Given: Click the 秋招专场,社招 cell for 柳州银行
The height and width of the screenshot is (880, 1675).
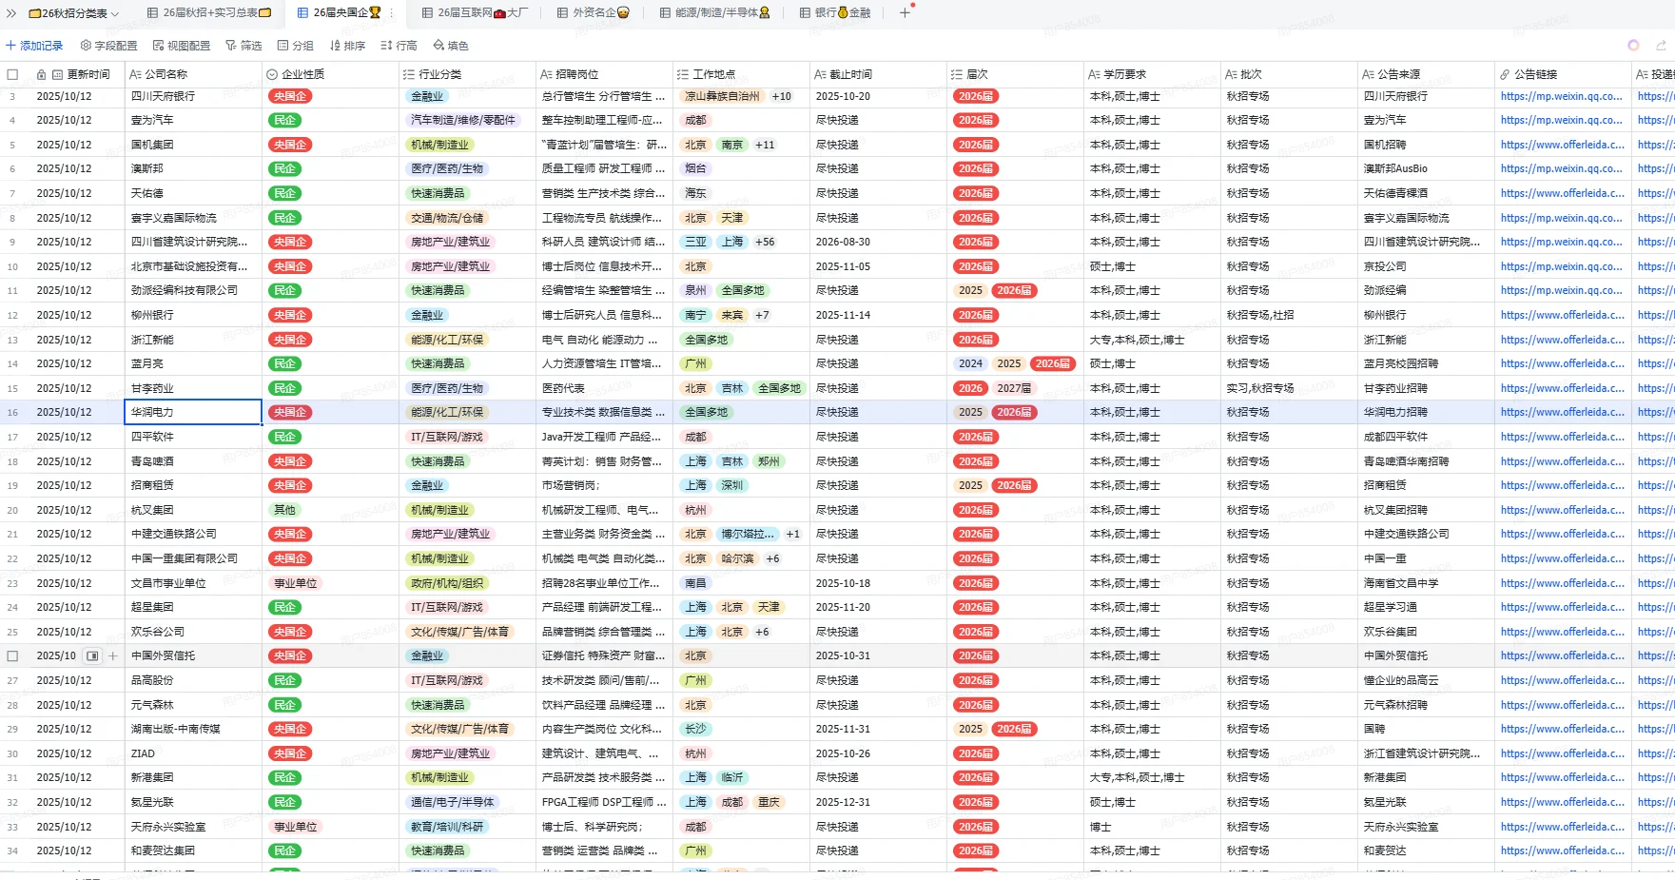Looking at the screenshot, I should [1290, 316].
